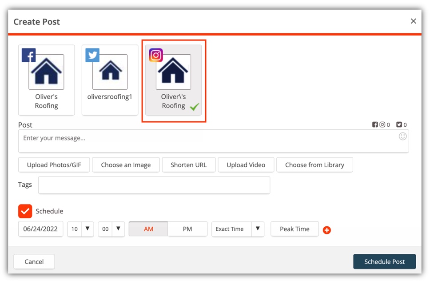The width and height of the screenshot is (430, 285).
Task: Click the Create Post dialog title
Action: click(x=36, y=22)
